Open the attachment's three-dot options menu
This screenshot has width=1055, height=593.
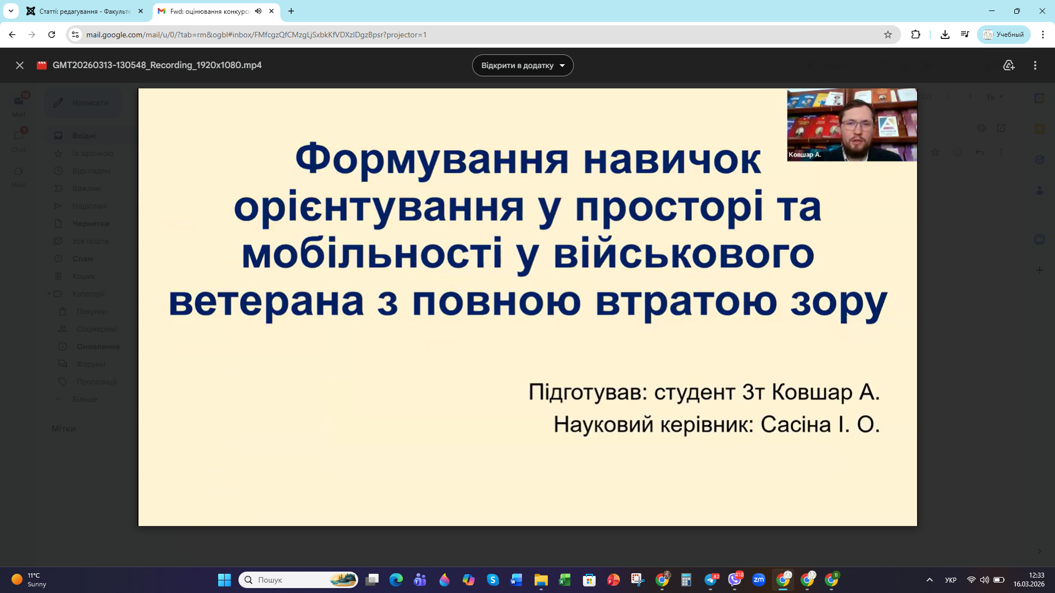(1036, 65)
